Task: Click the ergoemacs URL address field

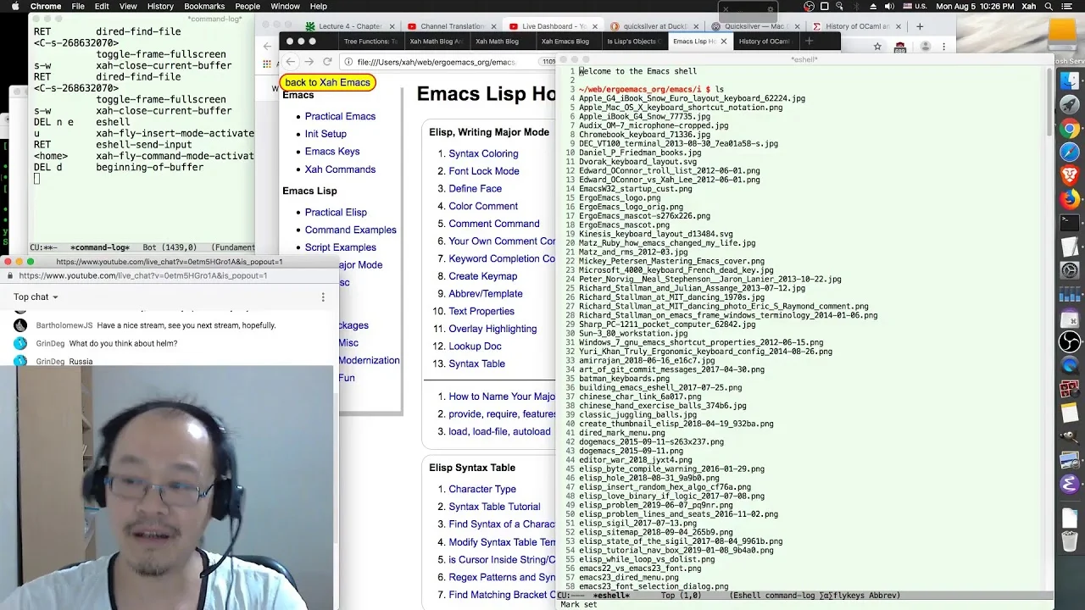Action: tap(449, 62)
